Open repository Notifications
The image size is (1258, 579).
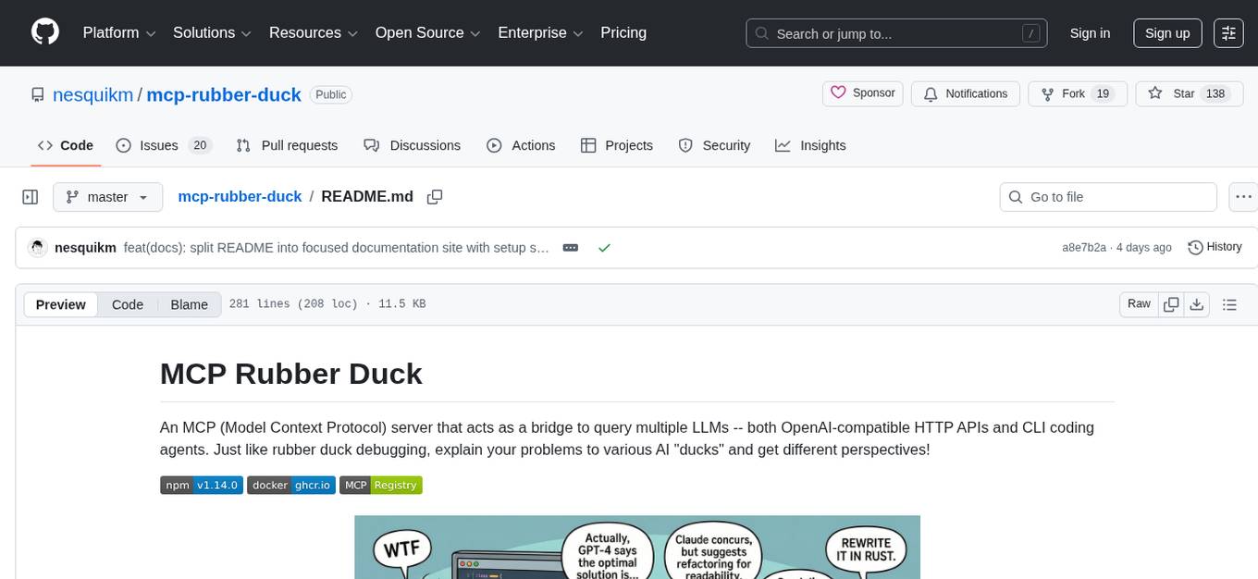tap(965, 93)
